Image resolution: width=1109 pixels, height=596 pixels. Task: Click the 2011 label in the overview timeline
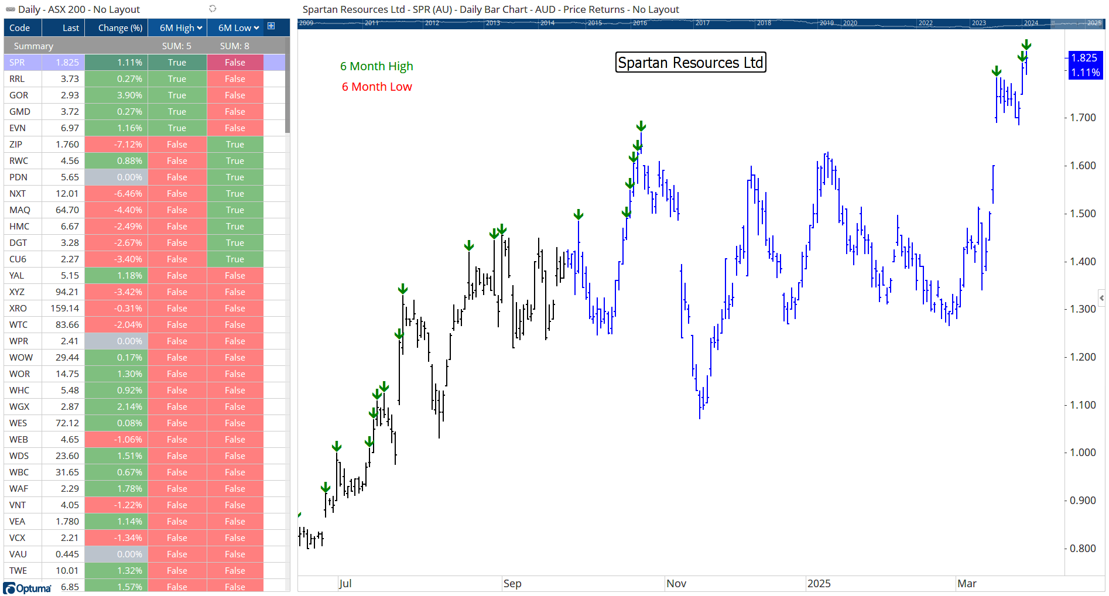[x=371, y=23]
